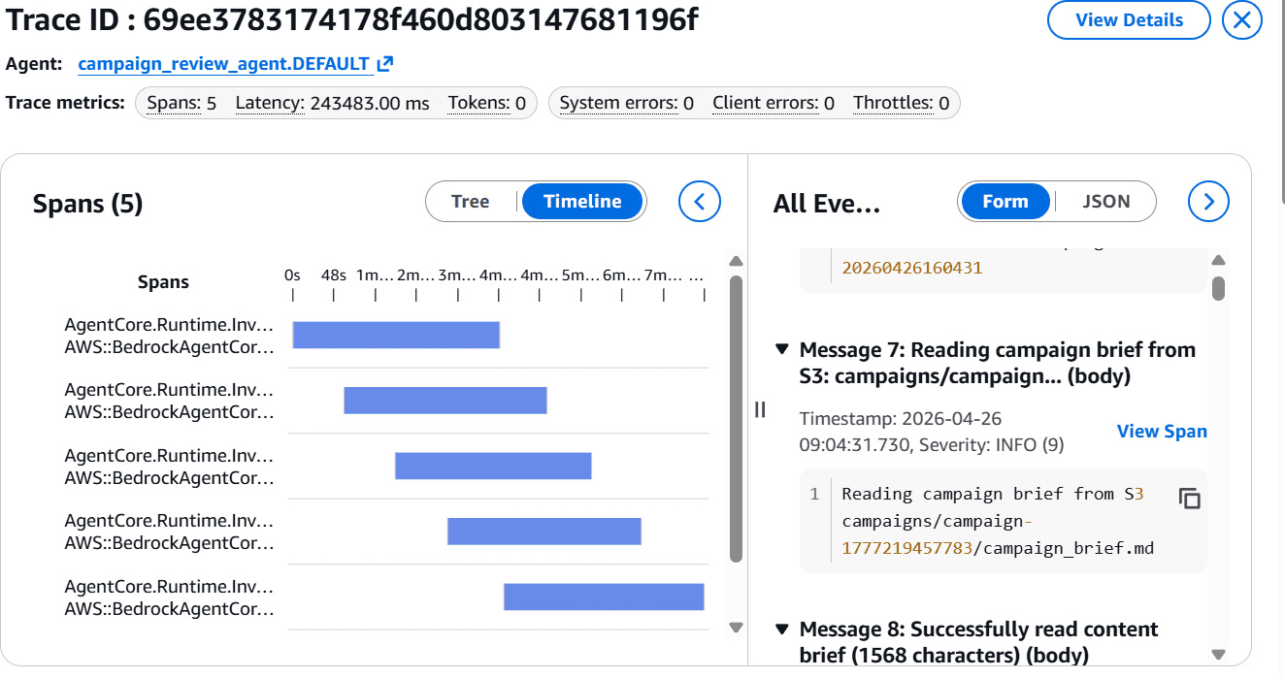Click the 0s timeline tick label
Screen dimensions: 1285x678
[292, 275]
